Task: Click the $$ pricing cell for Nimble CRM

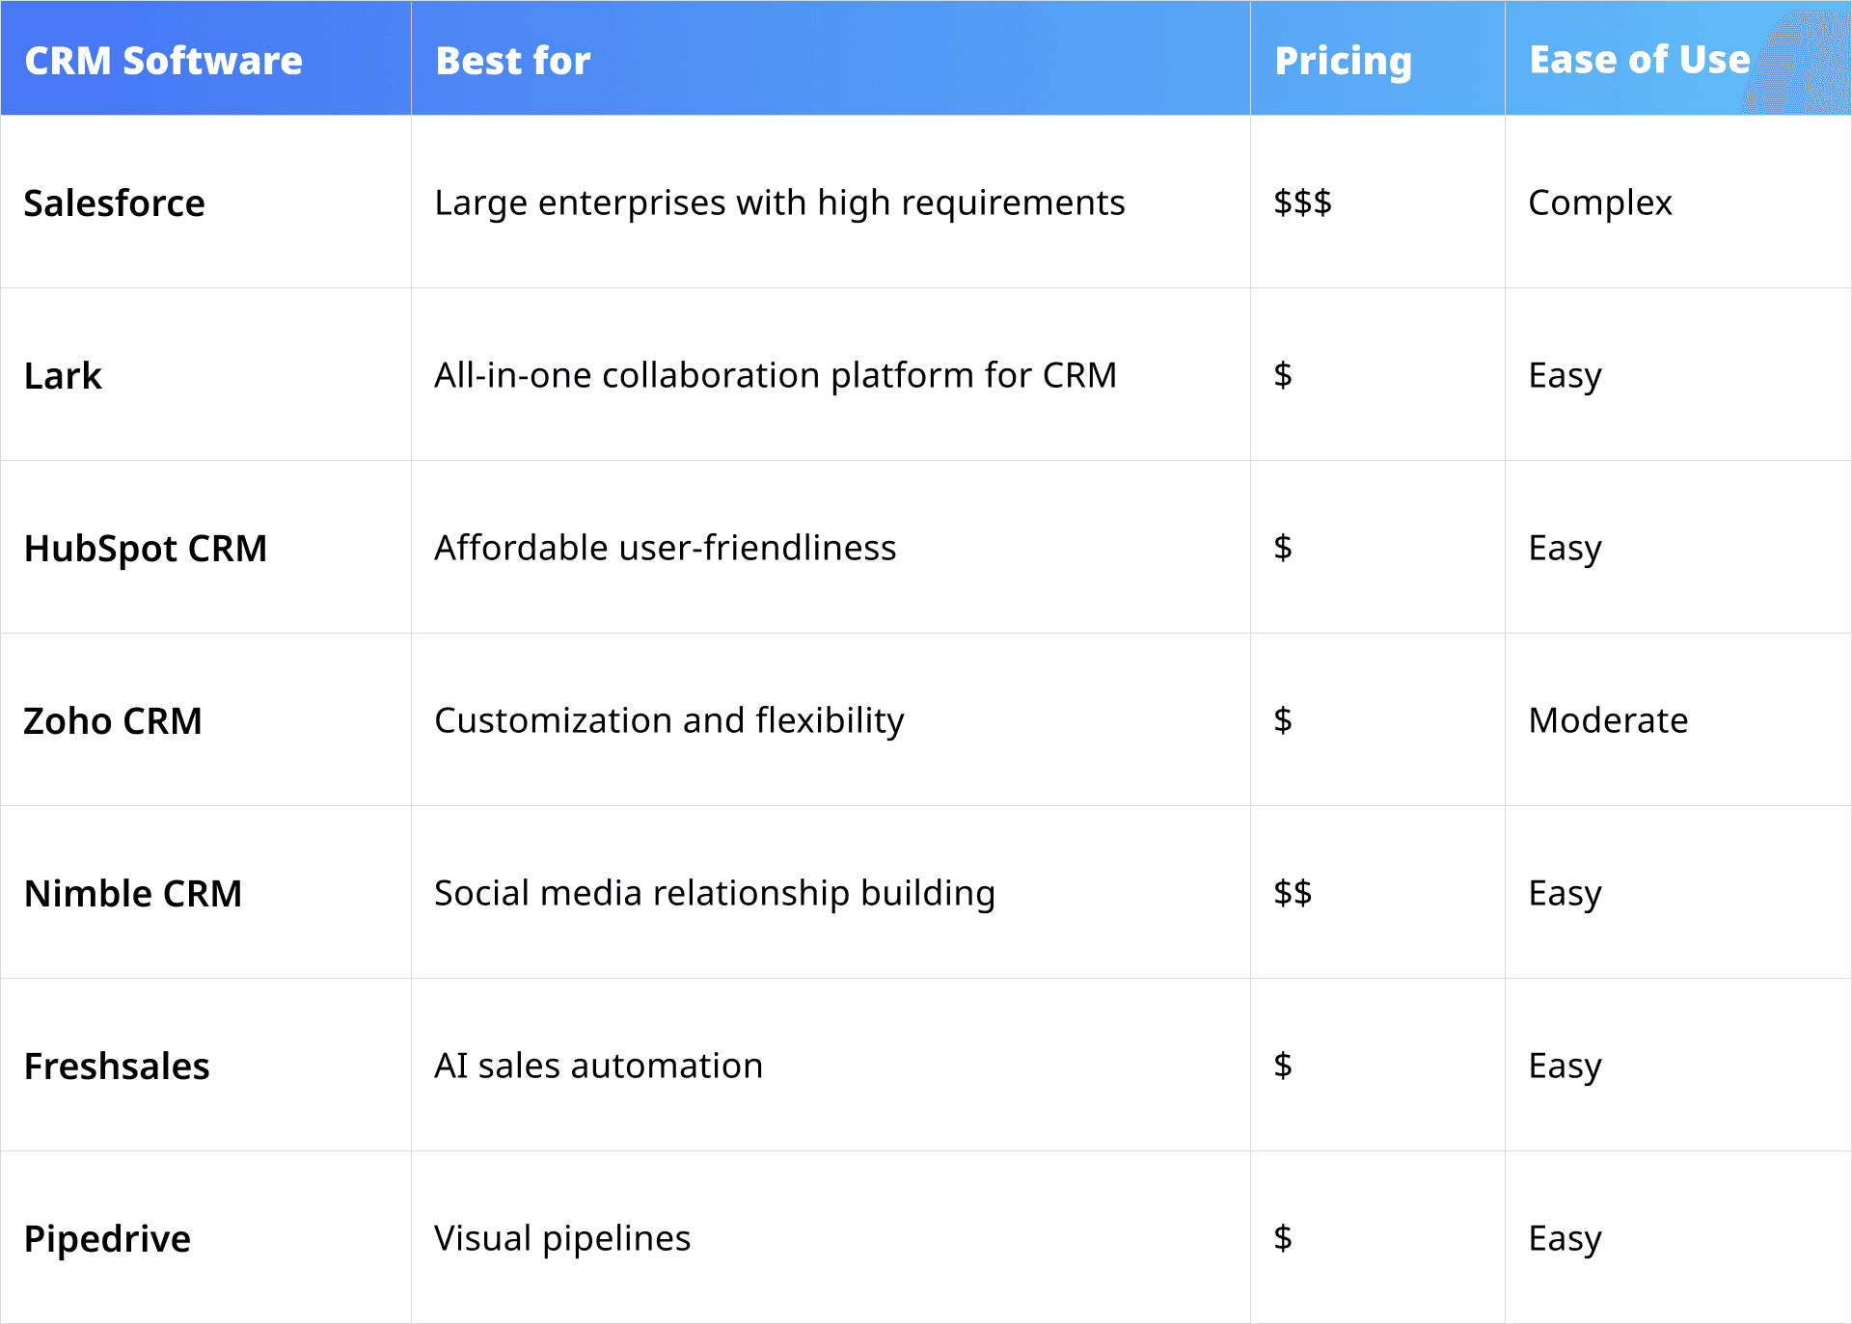Action: tap(1293, 892)
